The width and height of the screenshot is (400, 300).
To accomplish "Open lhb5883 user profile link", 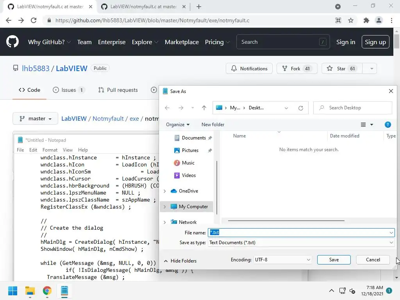I will click(36, 68).
